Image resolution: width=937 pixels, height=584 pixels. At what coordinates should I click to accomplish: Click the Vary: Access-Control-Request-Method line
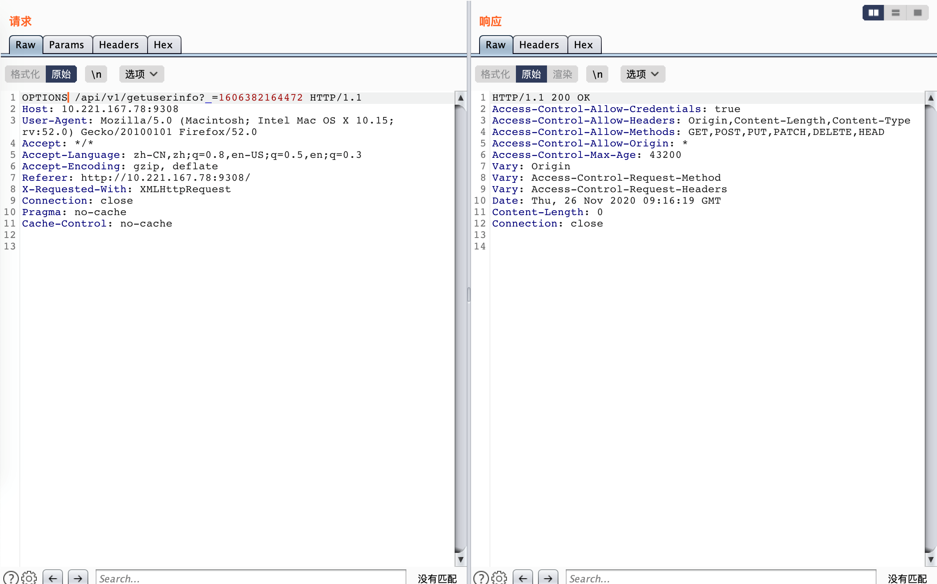point(606,178)
